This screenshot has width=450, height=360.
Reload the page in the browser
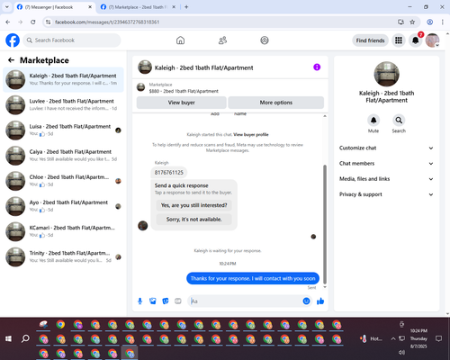(x=33, y=22)
